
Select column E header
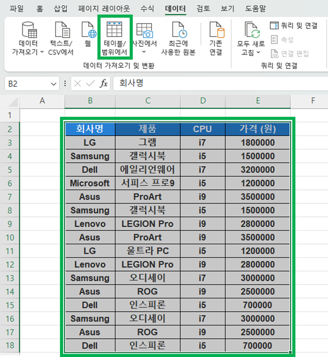point(258,101)
